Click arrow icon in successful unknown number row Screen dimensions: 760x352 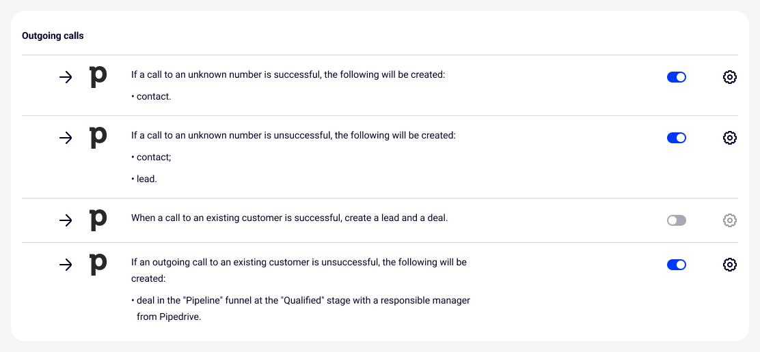66,77
